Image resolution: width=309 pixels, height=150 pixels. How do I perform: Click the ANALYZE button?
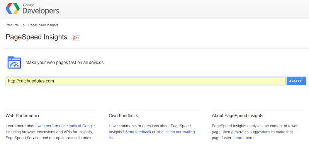296,81
